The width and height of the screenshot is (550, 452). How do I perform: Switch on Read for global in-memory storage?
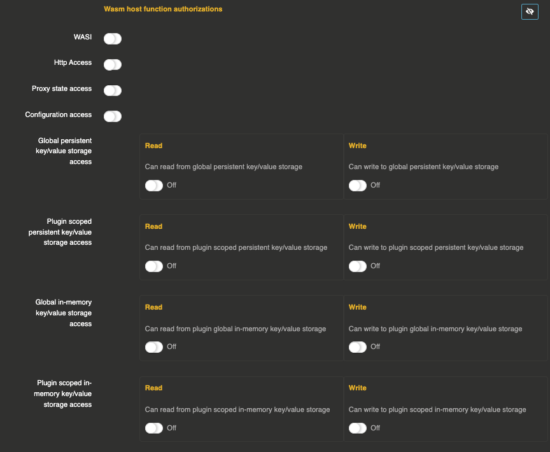pyautogui.click(x=154, y=346)
